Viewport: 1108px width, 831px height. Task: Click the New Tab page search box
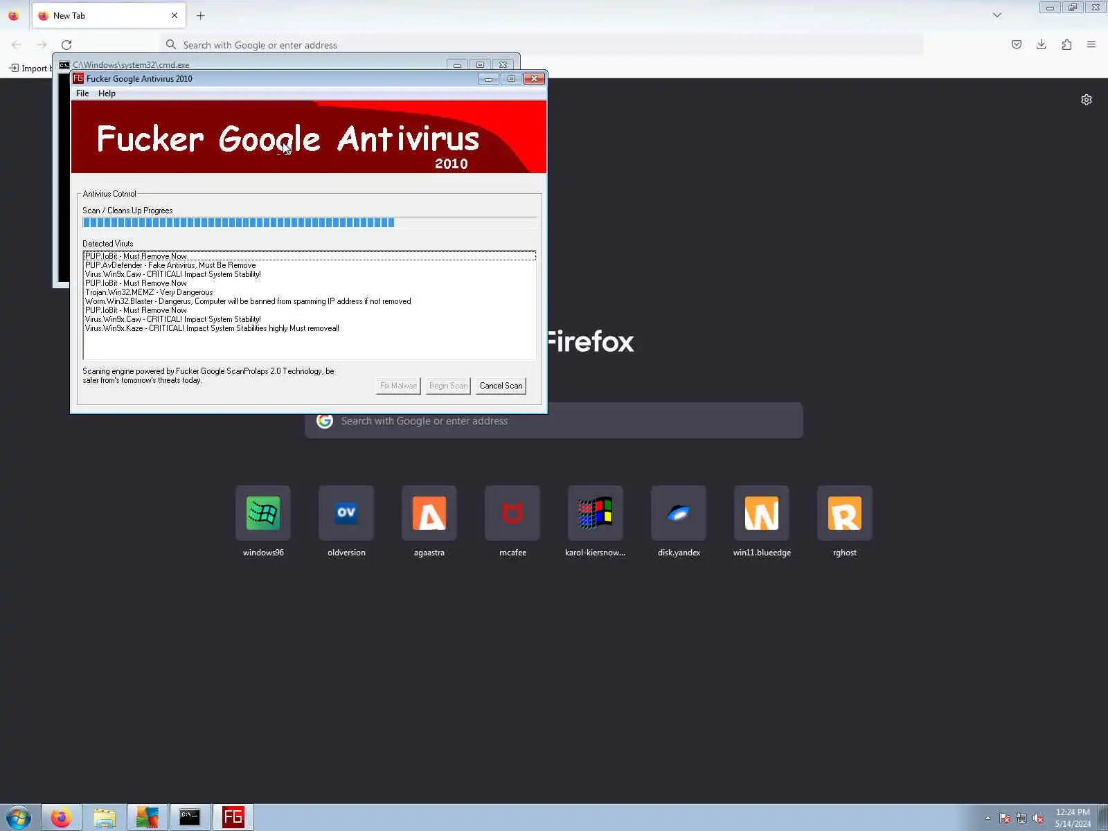(554, 420)
